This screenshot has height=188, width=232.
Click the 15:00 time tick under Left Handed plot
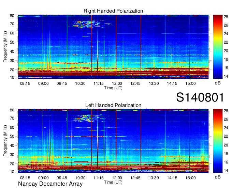(x=190, y=178)
